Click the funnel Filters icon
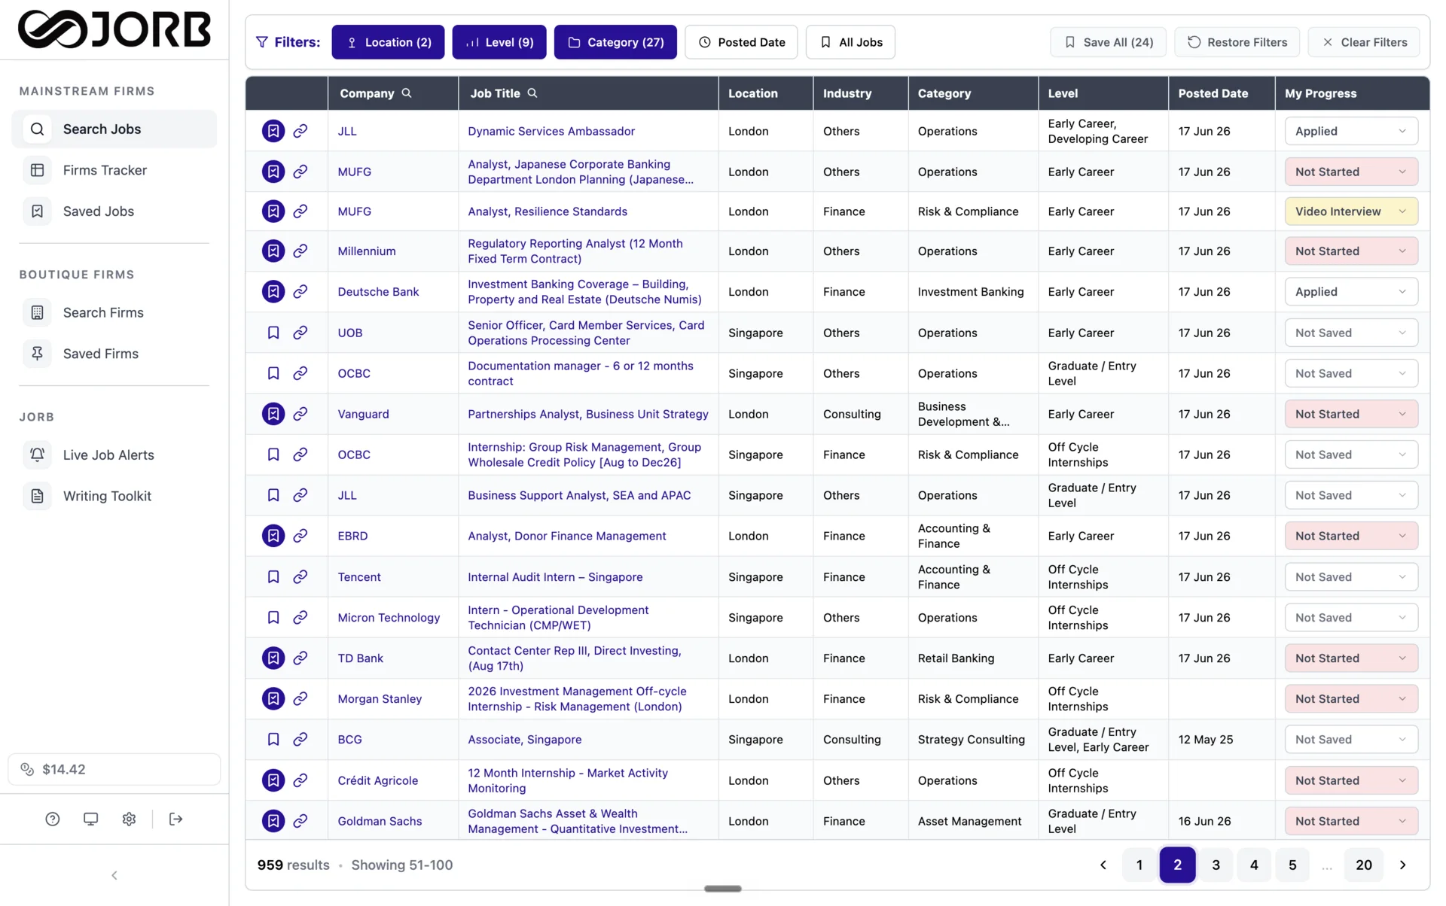 [262, 42]
